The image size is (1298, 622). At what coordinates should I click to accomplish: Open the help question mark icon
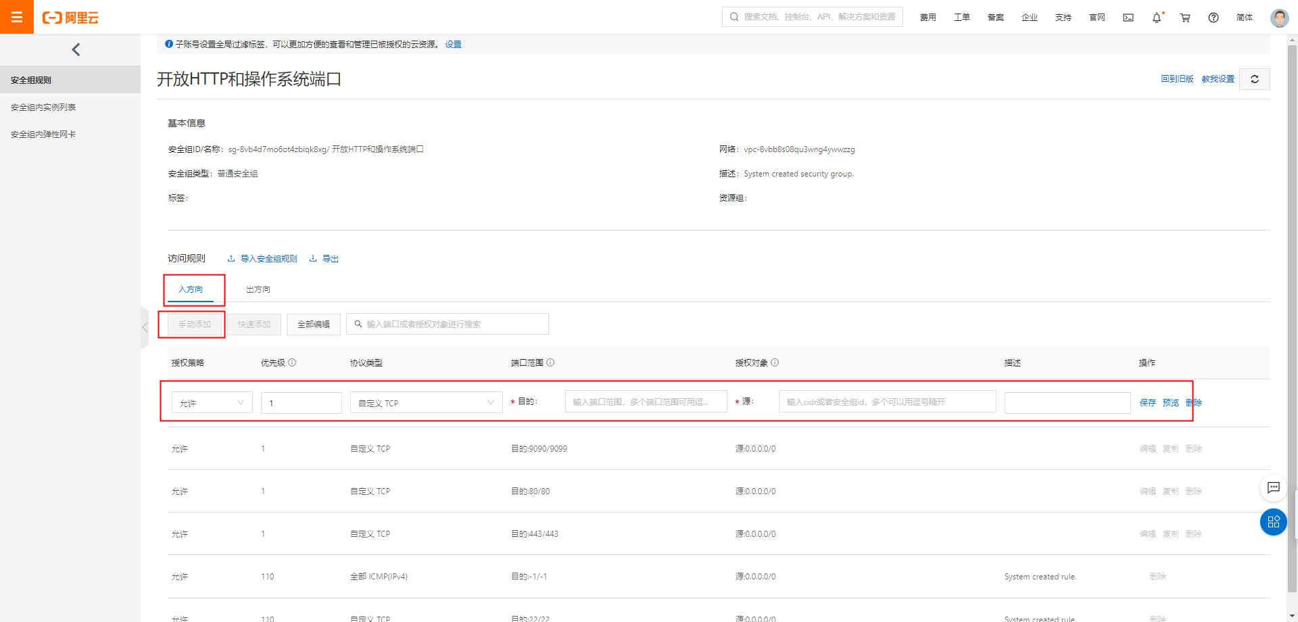1213,18
